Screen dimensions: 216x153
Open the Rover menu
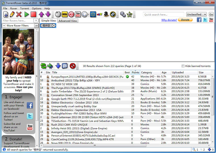pos(14,9)
